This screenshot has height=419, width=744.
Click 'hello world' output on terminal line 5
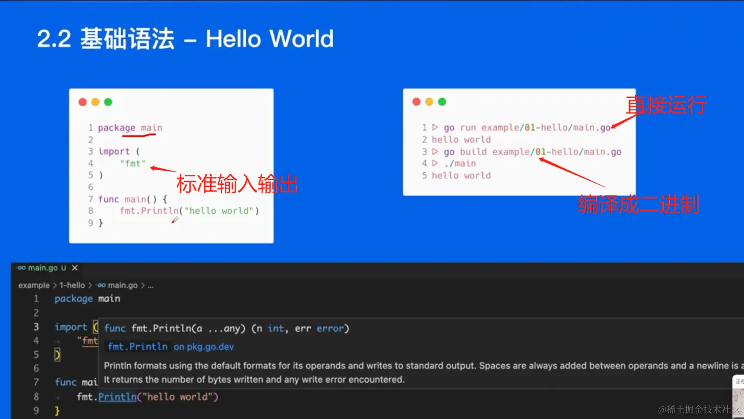click(461, 175)
